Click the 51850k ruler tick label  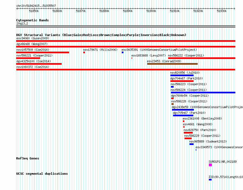click(x=34, y=11)
